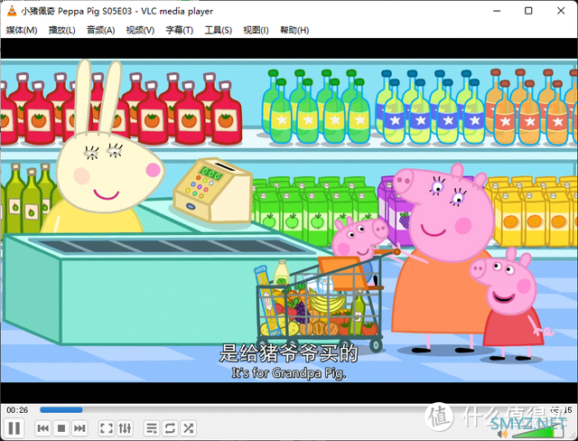Skip to next media track
Image resolution: width=578 pixels, height=441 pixels.
point(79,428)
